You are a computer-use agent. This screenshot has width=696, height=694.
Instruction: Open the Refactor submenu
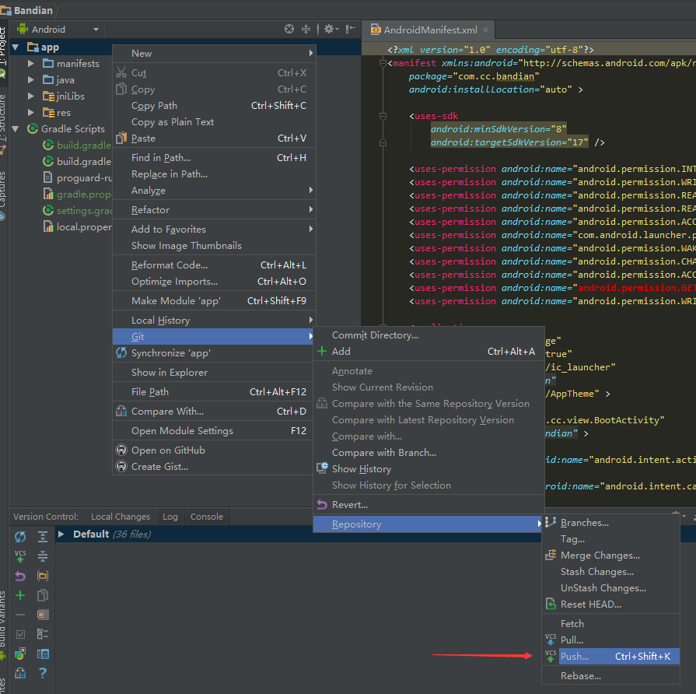(214, 209)
